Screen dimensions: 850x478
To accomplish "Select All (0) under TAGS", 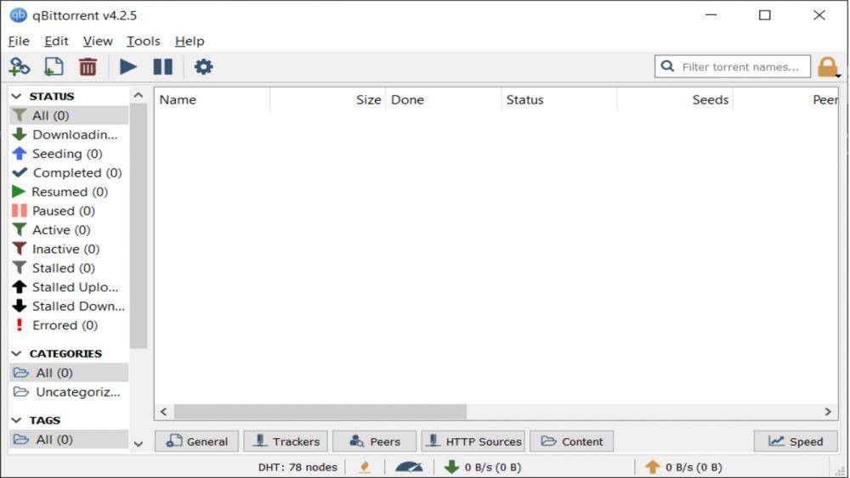I will click(x=69, y=440).
